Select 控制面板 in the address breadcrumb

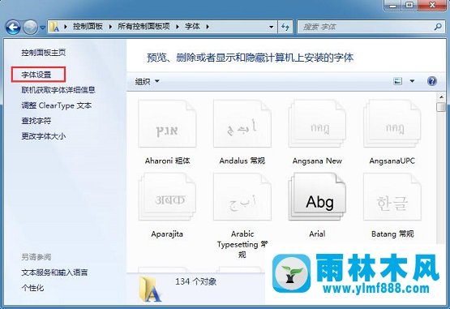88,27
